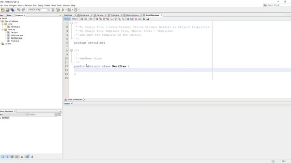Viewport: 291px width, 163px height.
Task: Open the Profile menu
Action: pyautogui.click(x=47, y=5)
